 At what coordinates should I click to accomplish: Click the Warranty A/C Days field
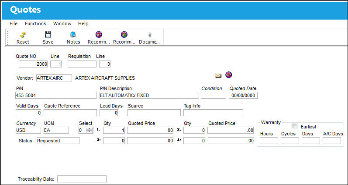pos(332,141)
